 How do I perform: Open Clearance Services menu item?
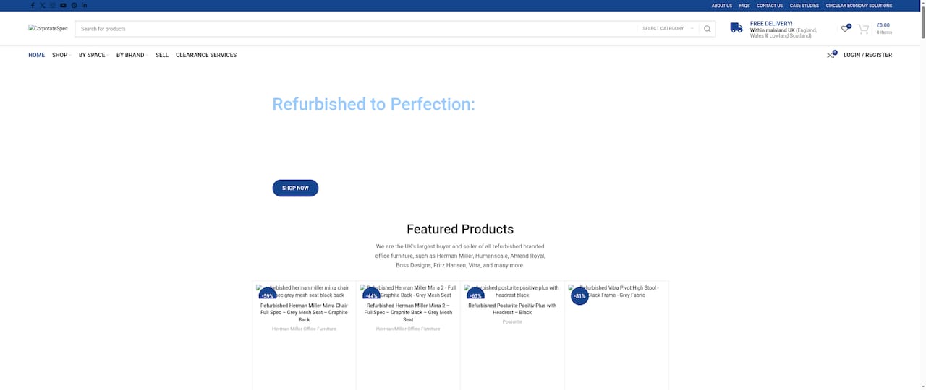click(x=206, y=55)
